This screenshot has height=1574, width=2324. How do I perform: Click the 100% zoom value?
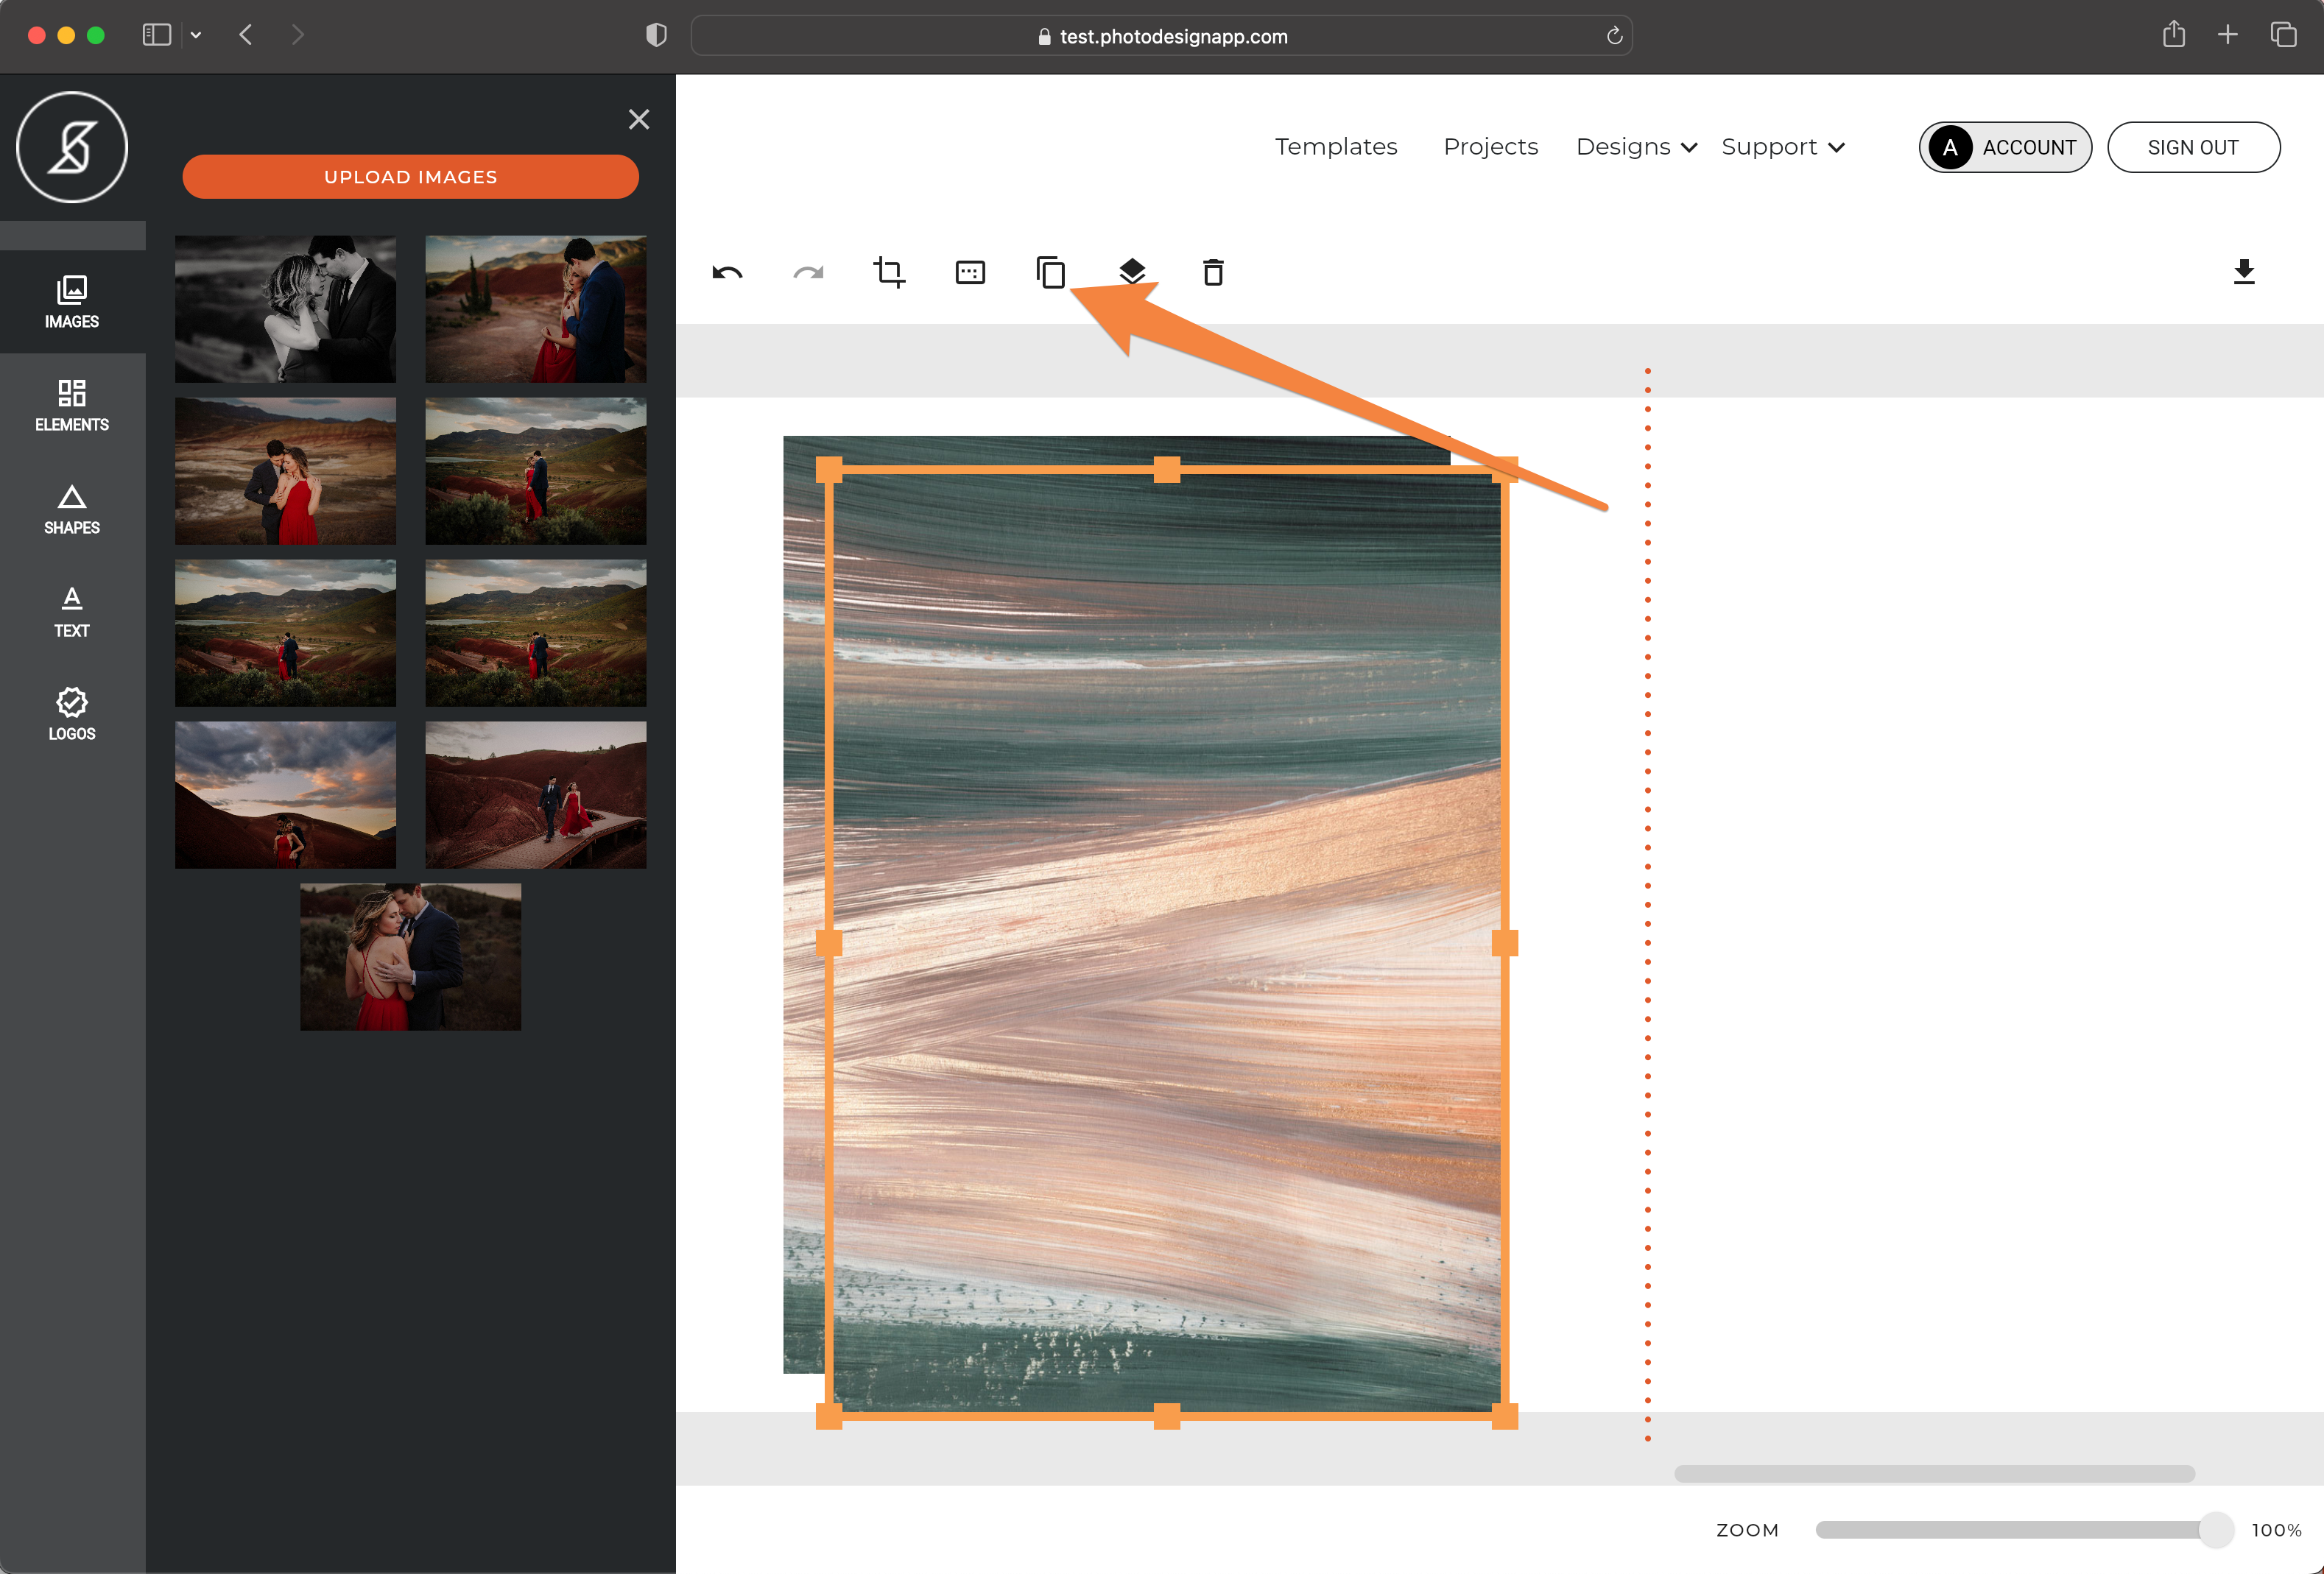click(2277, 1530)
